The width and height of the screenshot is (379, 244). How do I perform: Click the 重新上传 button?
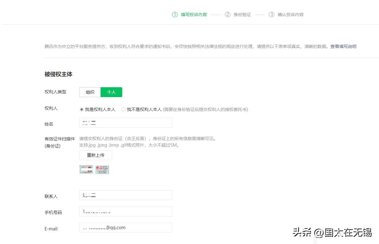coord(95,155)
